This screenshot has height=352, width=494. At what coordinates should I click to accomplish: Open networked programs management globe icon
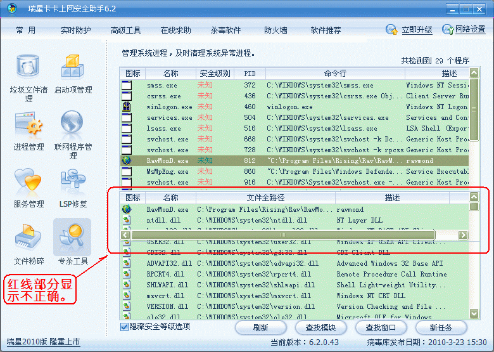coord(72,122)
